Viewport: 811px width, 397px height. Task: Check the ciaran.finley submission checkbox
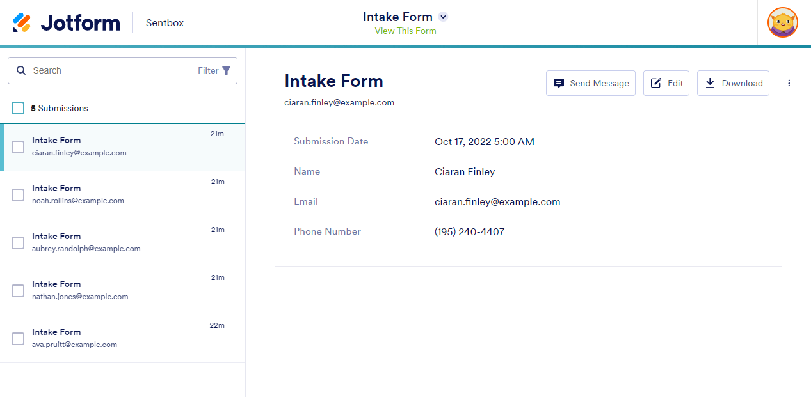click(18, 147)
